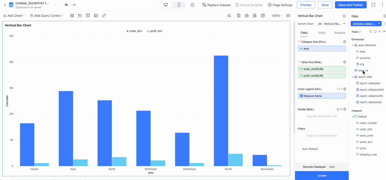This screenshot has height=180, width=386.
Task: Refresh the field list
Action: [375, 32]
